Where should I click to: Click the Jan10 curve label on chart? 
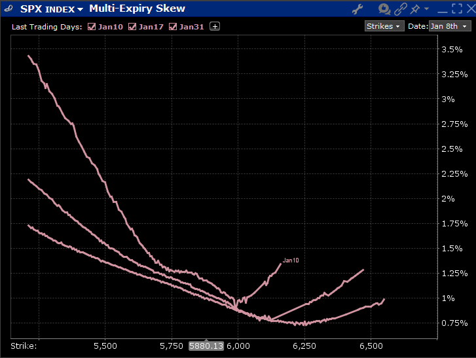click(291, 260)
